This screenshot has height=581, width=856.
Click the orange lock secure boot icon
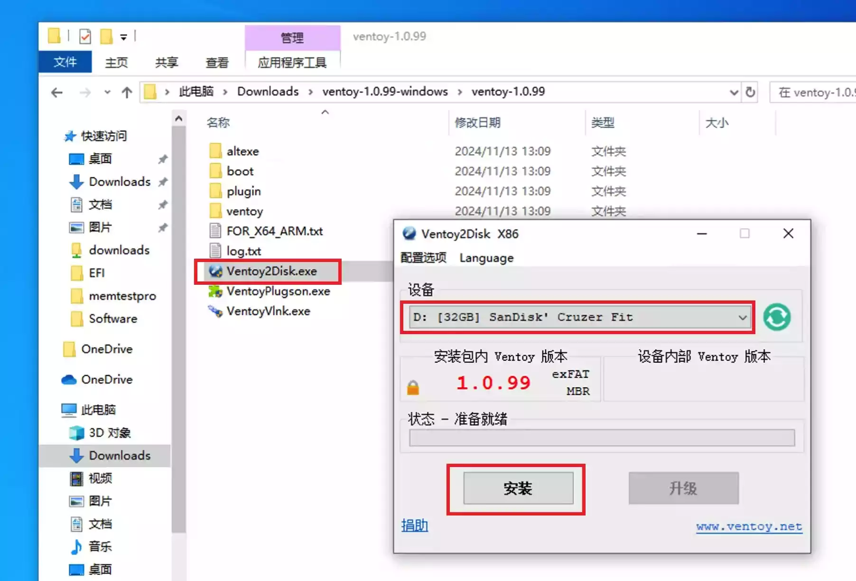[x=413, y=387]
